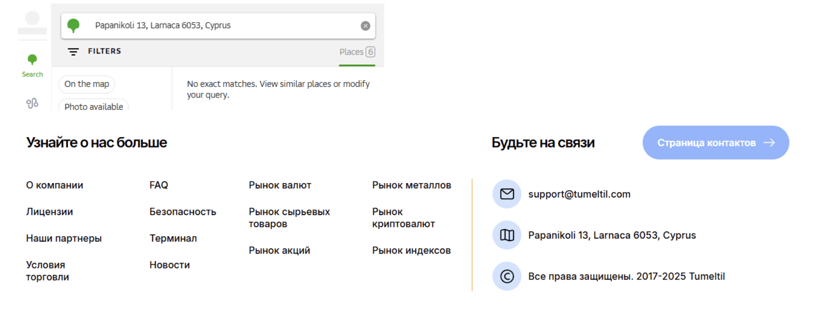The width and height of the screenshot is (819, 311).
Task: Open the FAQ link
Action: click(x=158, y=185)
